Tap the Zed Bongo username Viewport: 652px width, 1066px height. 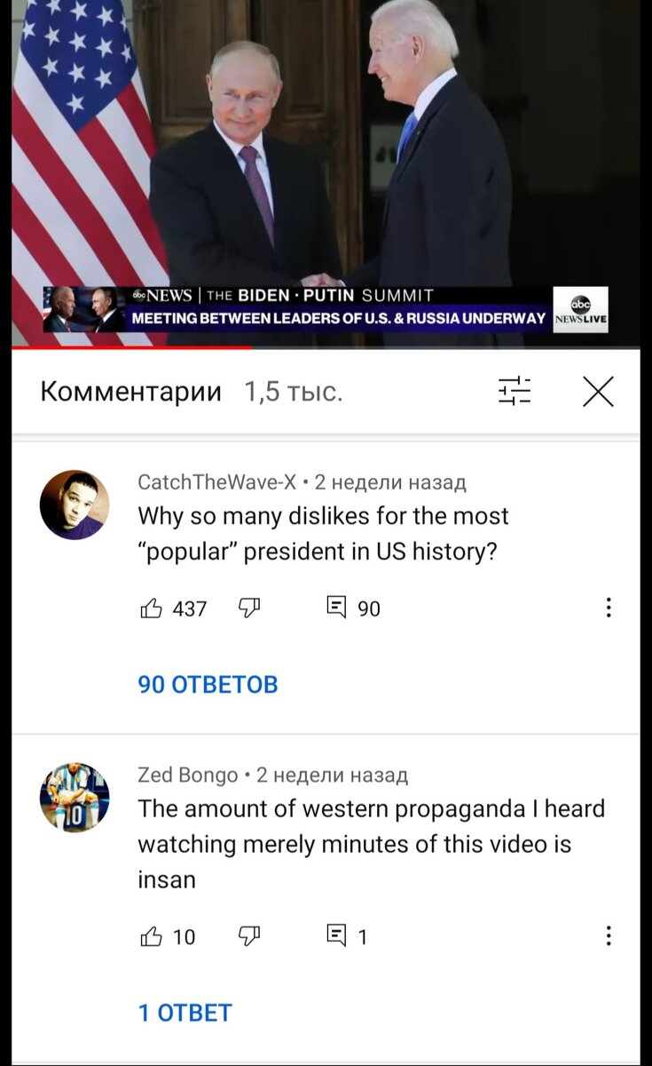point(188,775)
